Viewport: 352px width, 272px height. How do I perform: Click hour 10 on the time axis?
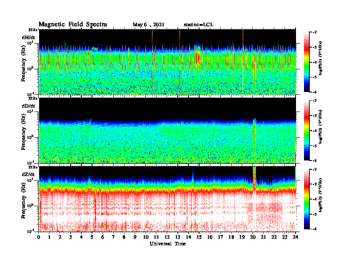tap(146, 237)
